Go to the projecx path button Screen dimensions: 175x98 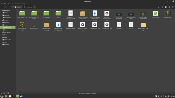[x=18, y=7]
